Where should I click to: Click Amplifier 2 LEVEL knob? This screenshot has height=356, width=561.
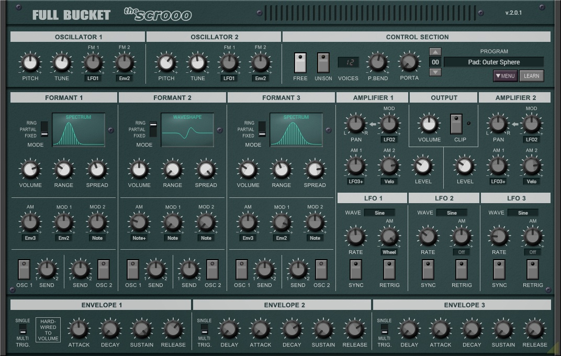[465, 166]
